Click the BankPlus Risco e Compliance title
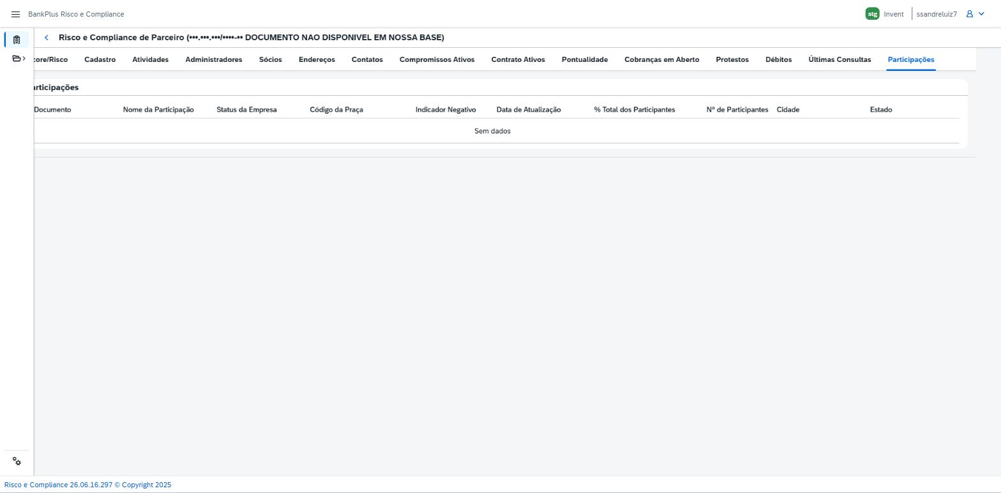1001x493 pixels. pos(76,14)
